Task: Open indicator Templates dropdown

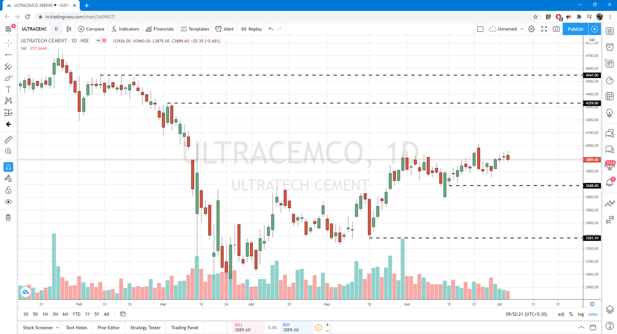Action: (x=195, y=29)
